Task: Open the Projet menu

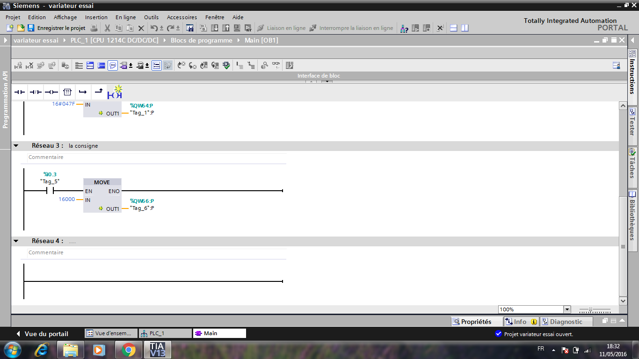Action: (13, 17)
